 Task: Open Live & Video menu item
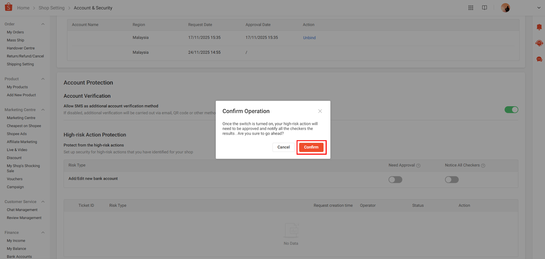[x=17, y=150]
